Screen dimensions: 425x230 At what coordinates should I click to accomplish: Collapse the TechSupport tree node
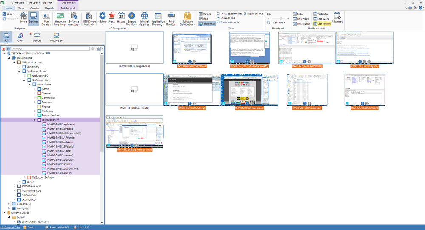(x=34, y=120)
